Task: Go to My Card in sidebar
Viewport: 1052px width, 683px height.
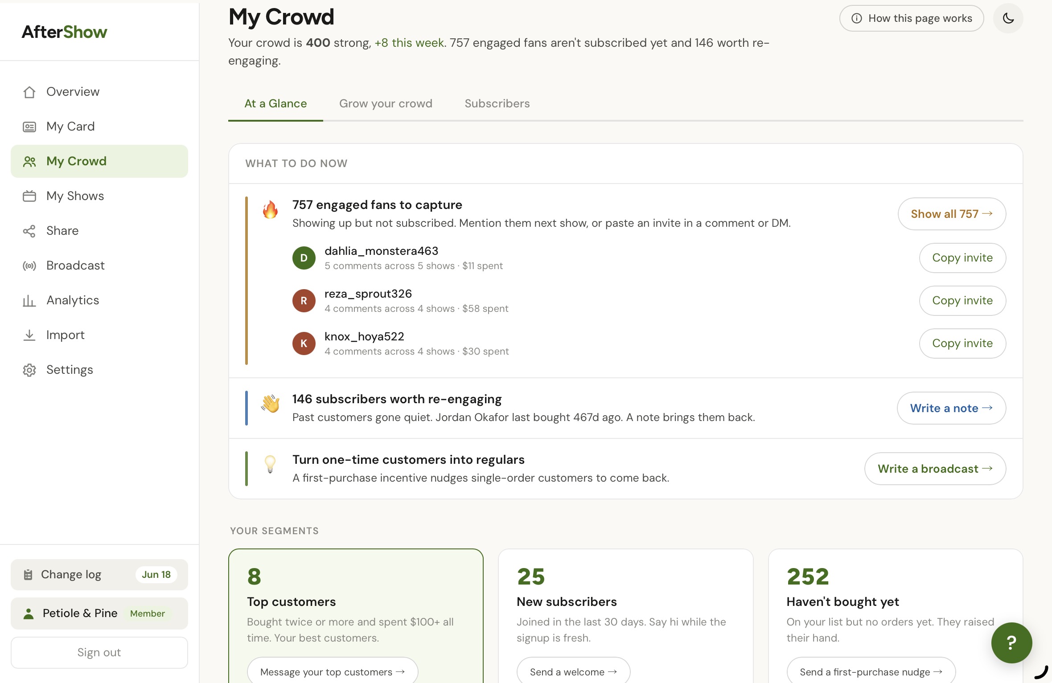Action: [x=99, y=127]
